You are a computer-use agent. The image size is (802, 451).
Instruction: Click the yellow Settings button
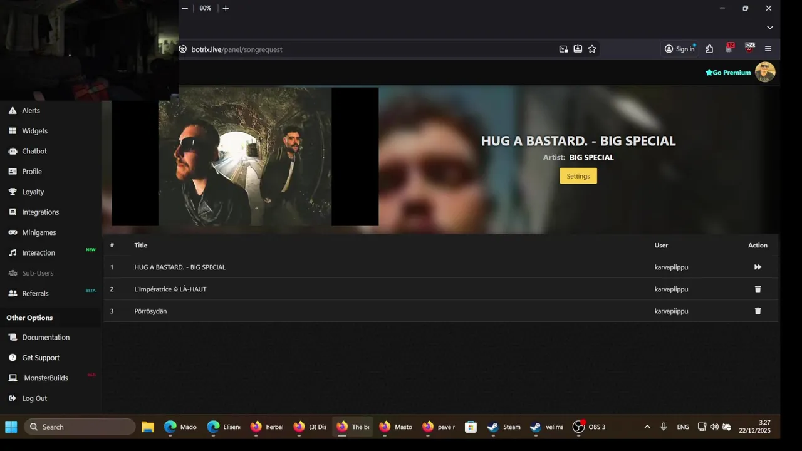point(578,176)
